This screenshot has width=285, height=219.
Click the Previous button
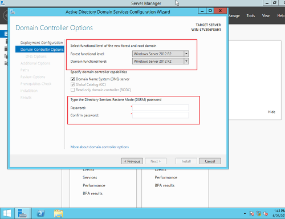click(x=132, y=161)
